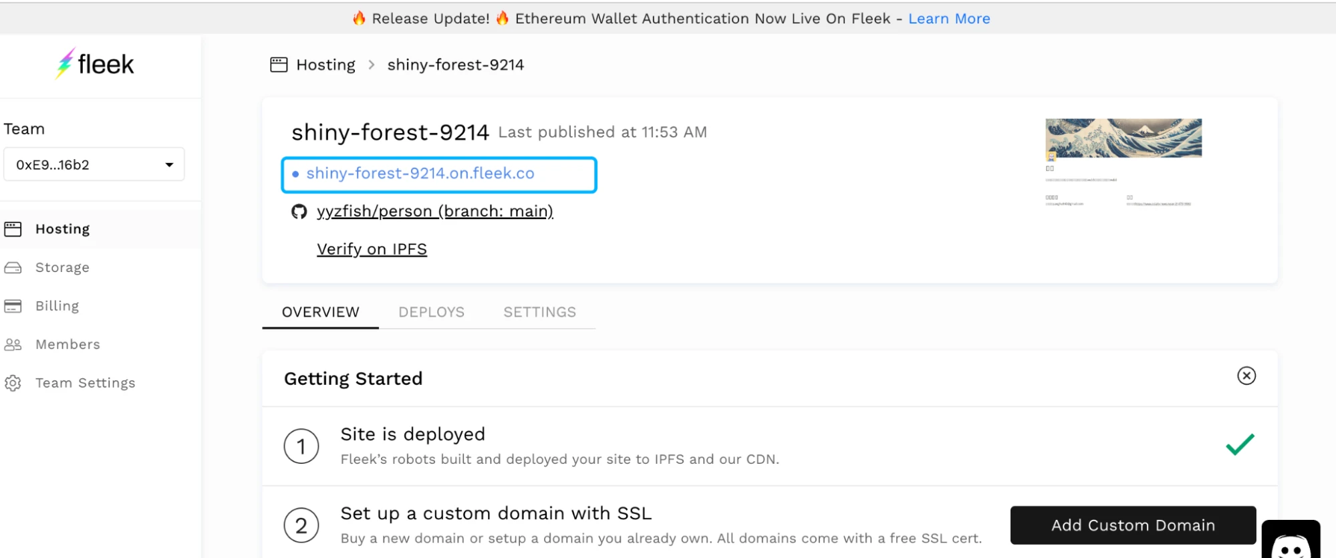
Task: Click Set up a custom domain with SSL
Action: (x=496, y=513)
